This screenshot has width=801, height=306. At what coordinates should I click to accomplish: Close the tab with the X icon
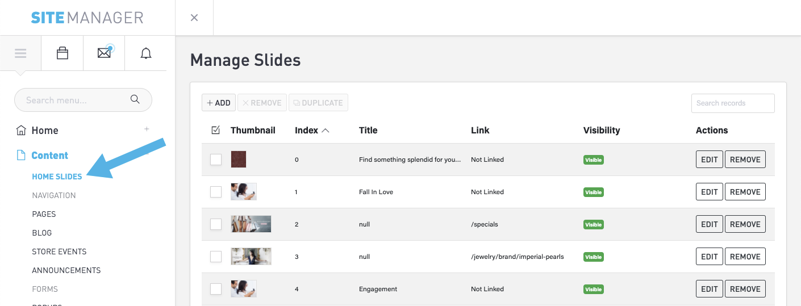(x=194, y=18)
